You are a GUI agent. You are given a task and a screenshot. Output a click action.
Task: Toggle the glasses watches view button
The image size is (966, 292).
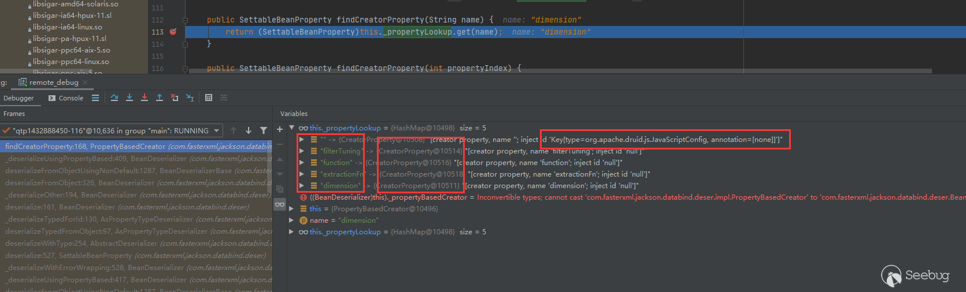[280, 204]
